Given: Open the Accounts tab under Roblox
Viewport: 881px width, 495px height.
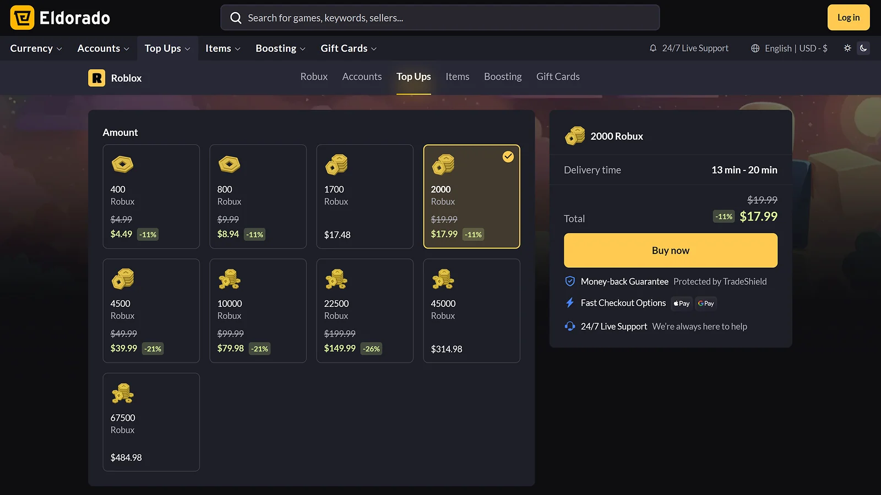Looking at the screenshot, I should (362, 76).
